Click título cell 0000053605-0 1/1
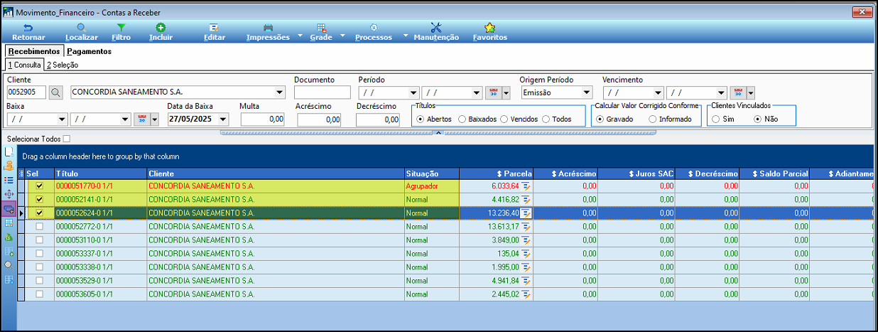This screenshot has height=332, width=878. click(100, 294)
